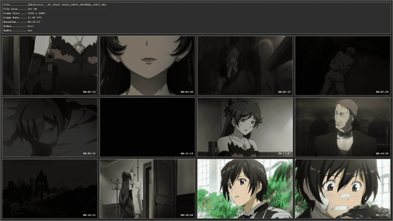393x221 pixels.
Task: Open the thumbnail timestamped 00:01:52
Action: (50, 66)
